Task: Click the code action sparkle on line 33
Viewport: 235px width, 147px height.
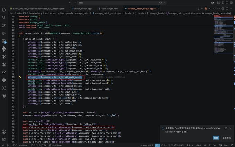Action: pyautogui.click(x=20, y=77)
